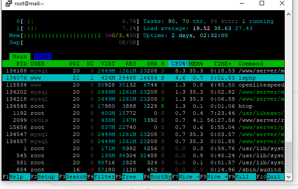Select process row PID 581
The width and height of the screenshot is (298, 189).
click(143, 163)
